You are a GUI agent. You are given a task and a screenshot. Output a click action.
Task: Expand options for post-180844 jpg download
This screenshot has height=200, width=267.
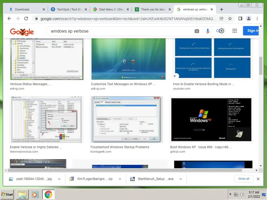tap(59, 179)
